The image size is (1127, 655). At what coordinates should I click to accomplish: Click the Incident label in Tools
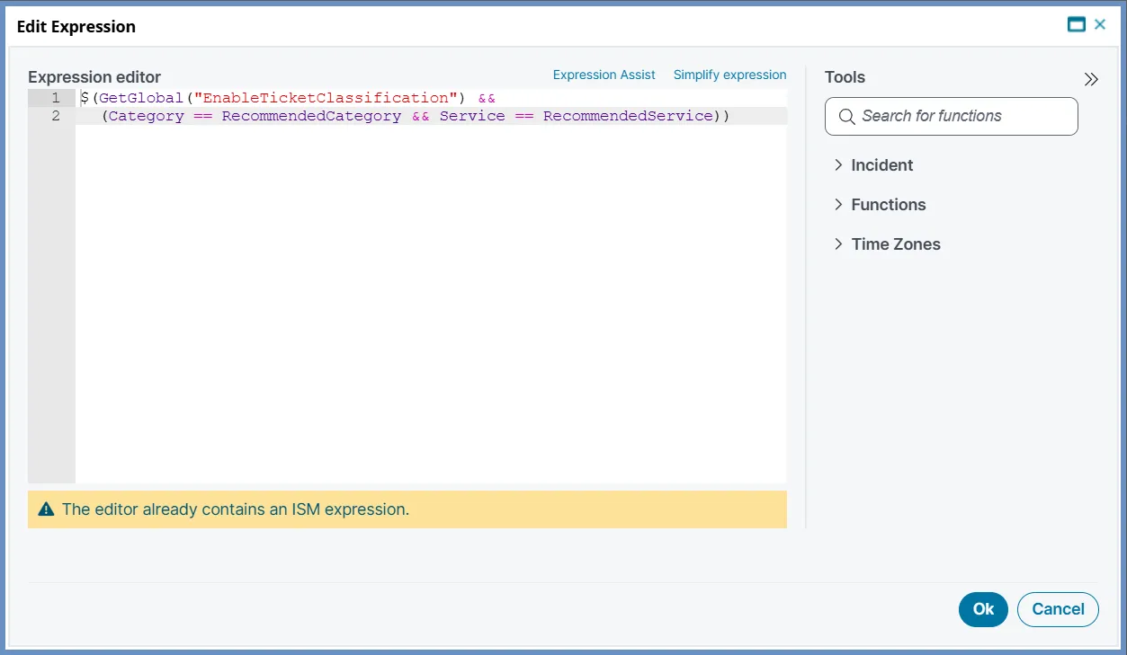tap(882, 165)
